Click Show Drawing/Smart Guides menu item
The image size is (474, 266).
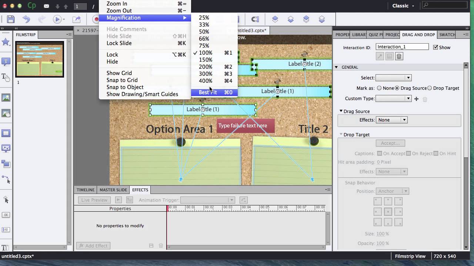click(x=145, y=94)
